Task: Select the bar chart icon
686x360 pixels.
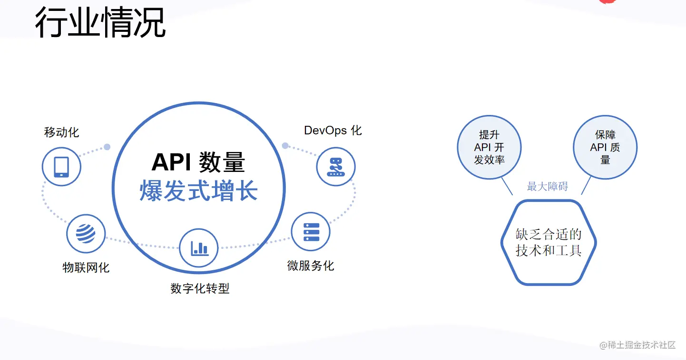Action: [199, 248]
